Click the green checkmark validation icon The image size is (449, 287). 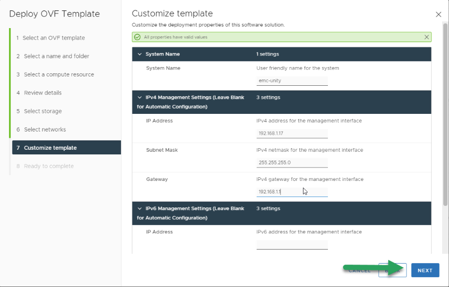coord(137,37)
